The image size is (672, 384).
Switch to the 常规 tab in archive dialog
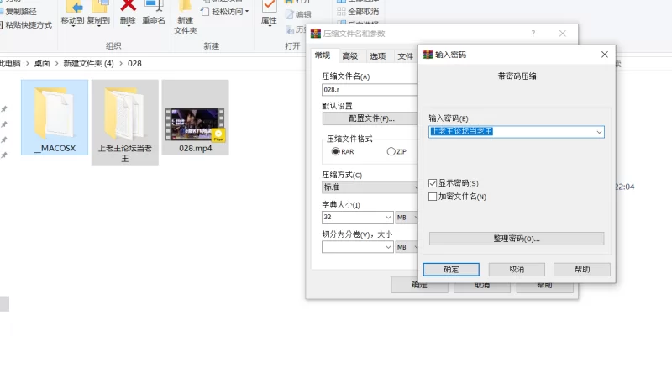coord(323,55)
